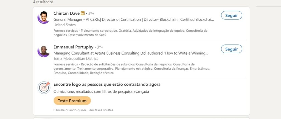Click Chintan Dave's 'Fornece serviços - Treinamento corporativo' line

coord(130,33)
